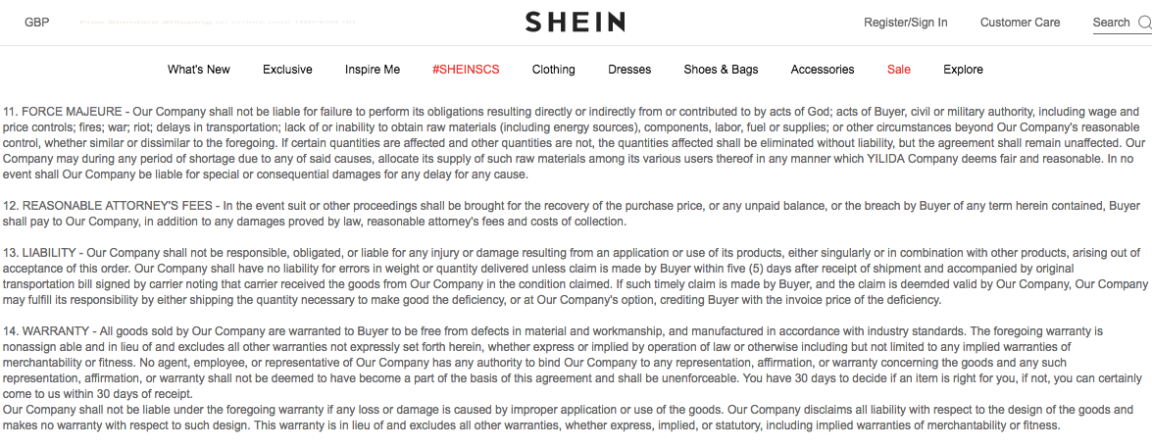Open the Inspire Me menu
Image resolution: width=1152 pixels, height=448 pixels.
tap(373, 70)
